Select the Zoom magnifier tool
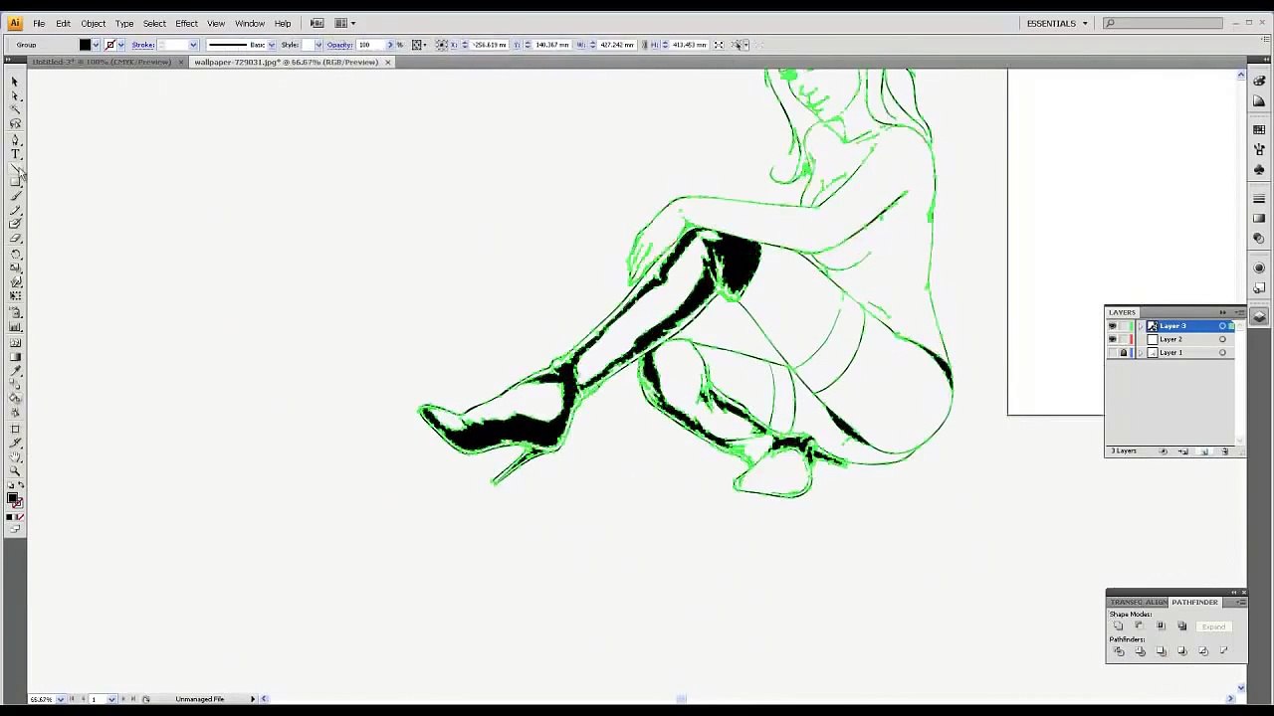1274x716 pixels. (x=15, y=471)
